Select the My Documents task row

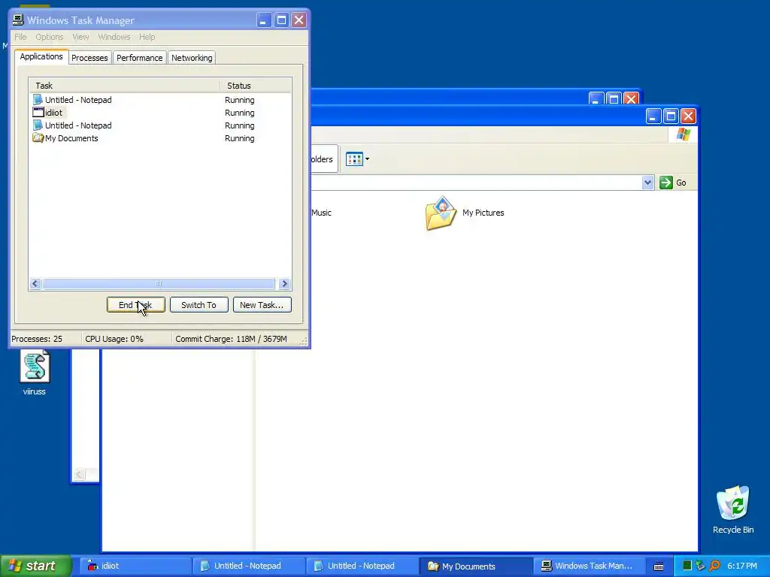point(160,138)
